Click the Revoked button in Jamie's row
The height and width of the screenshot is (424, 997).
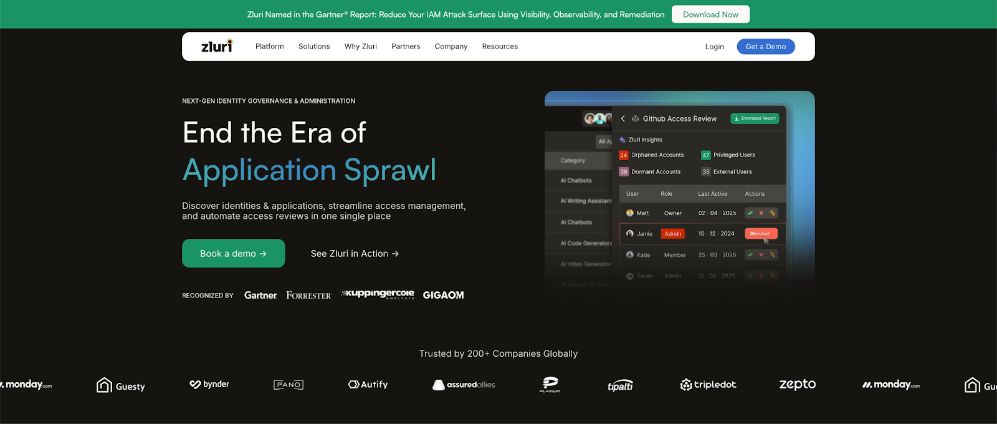coord(761,234)
